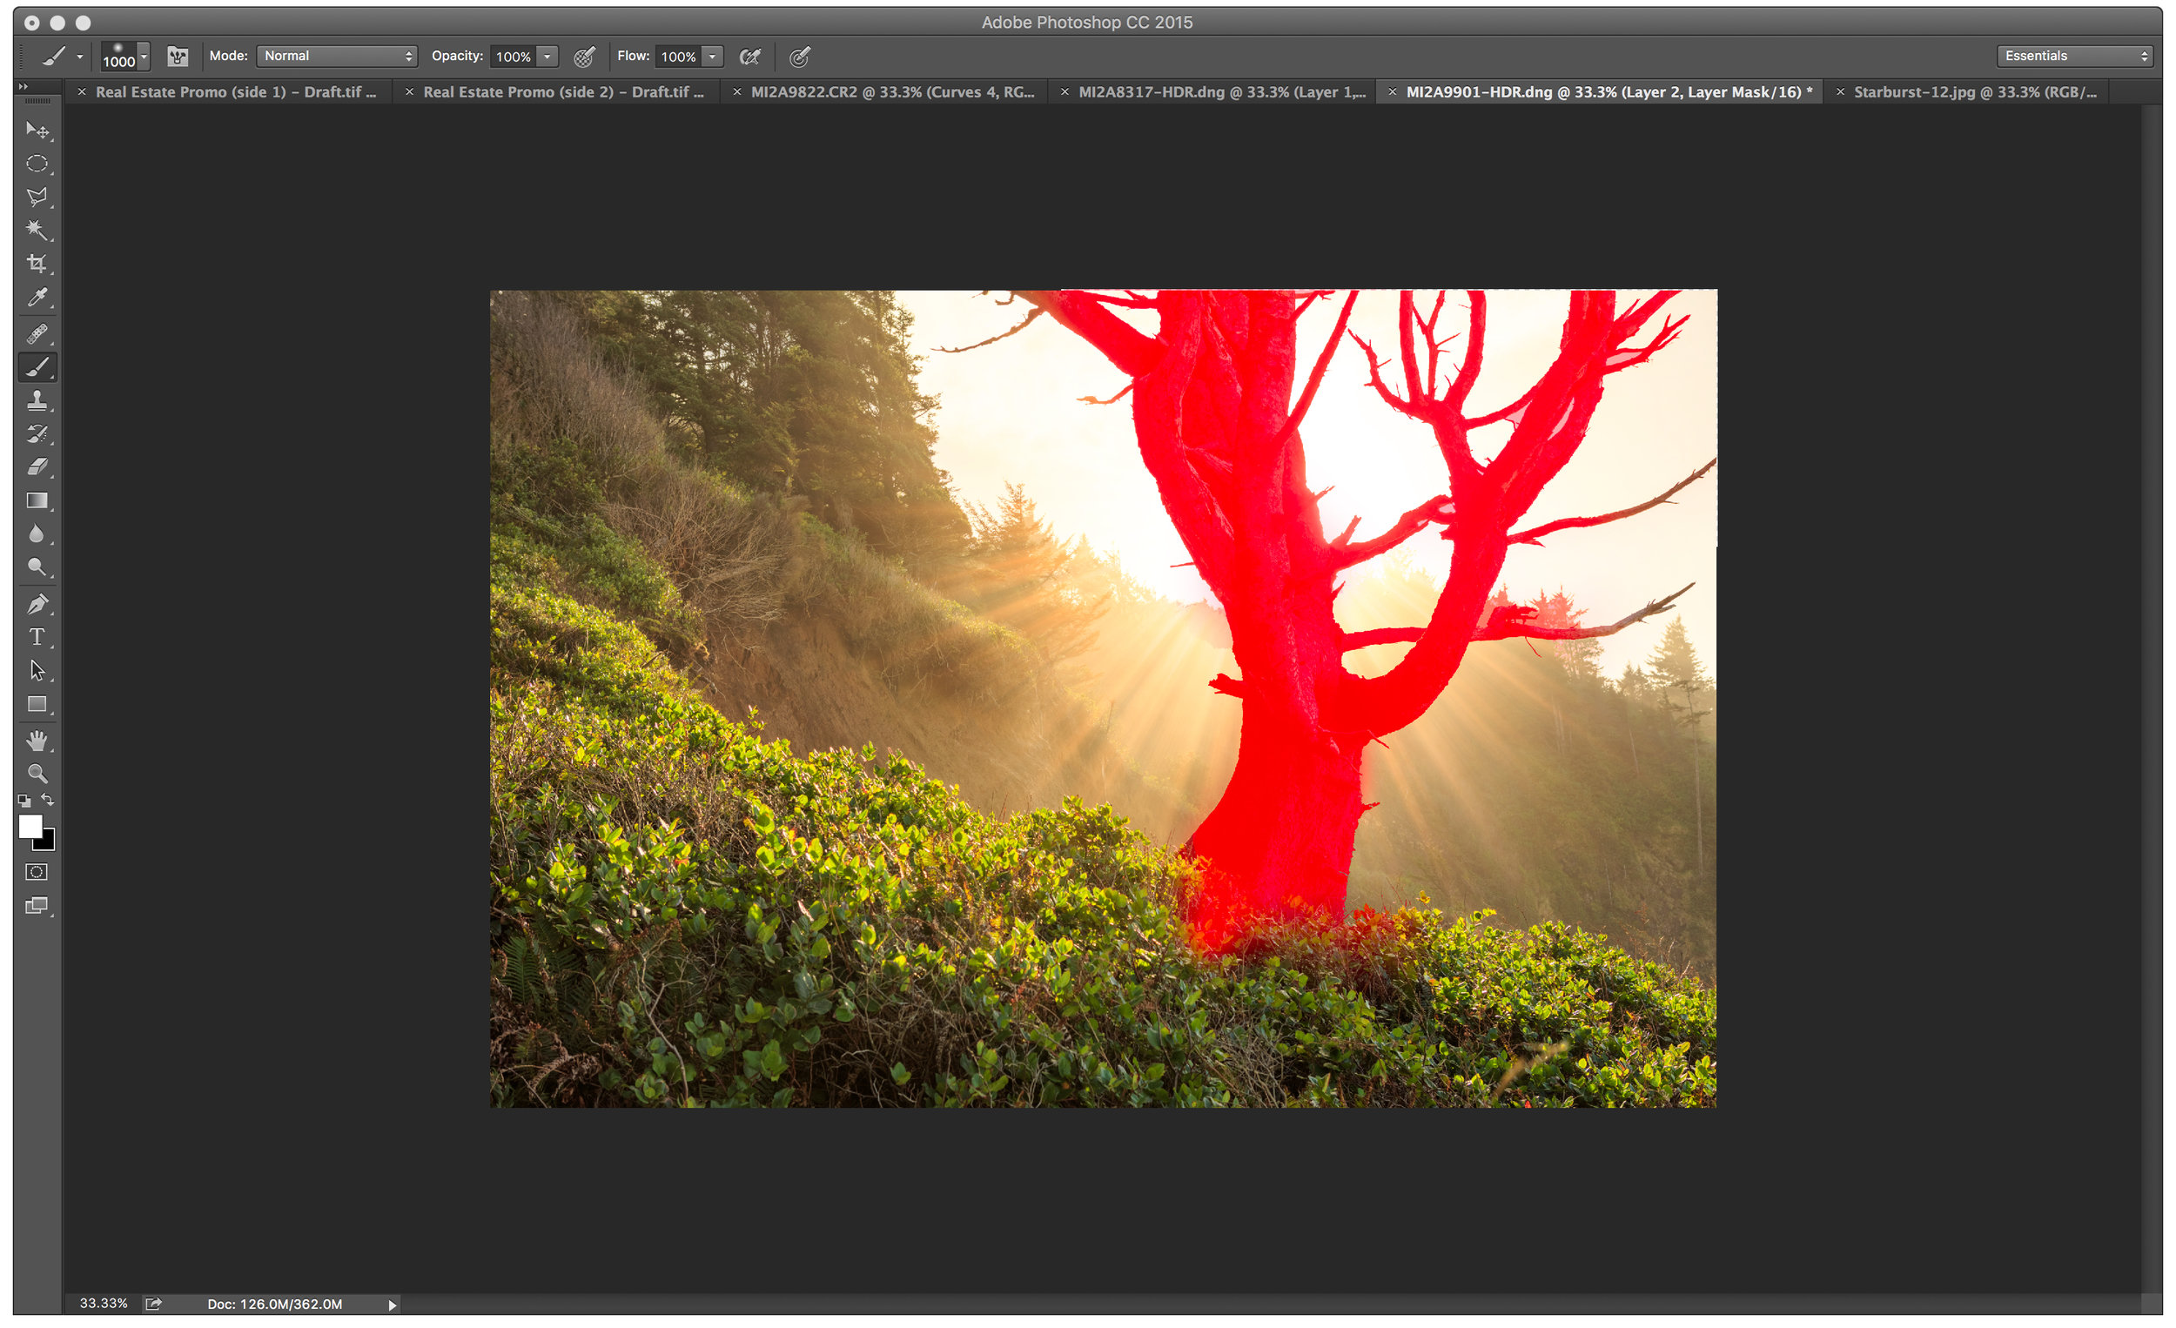Click the 33.33% zoom level field
The width and height of the screenshot is (2176, 1328).
pyautogui.click(x=104, y=1304)
